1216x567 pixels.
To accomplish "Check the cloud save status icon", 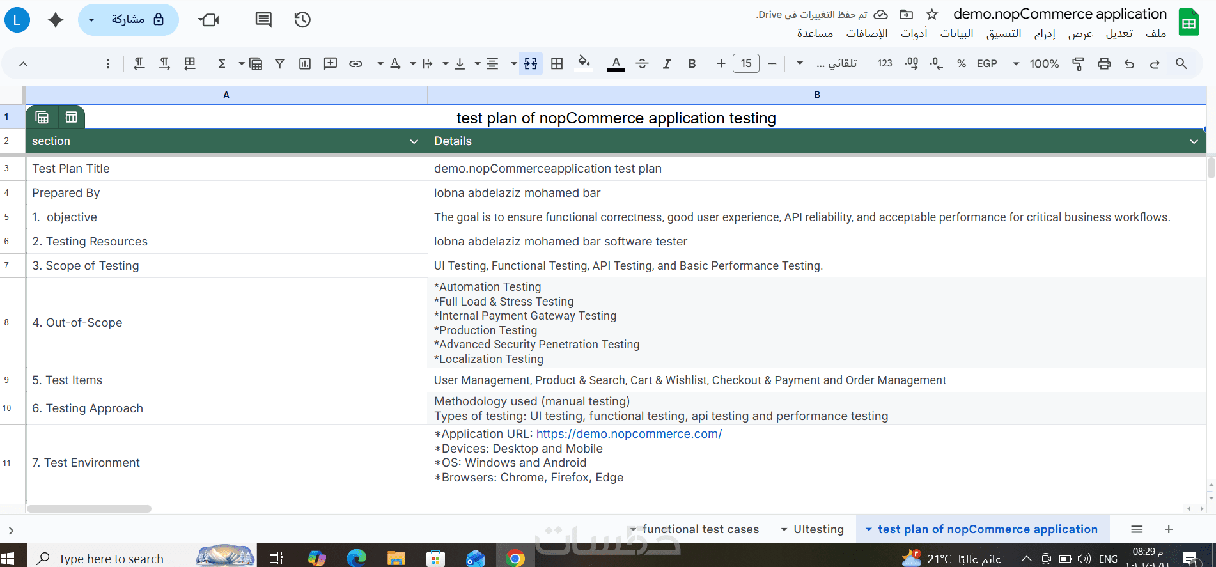I will tap(881, 14).
